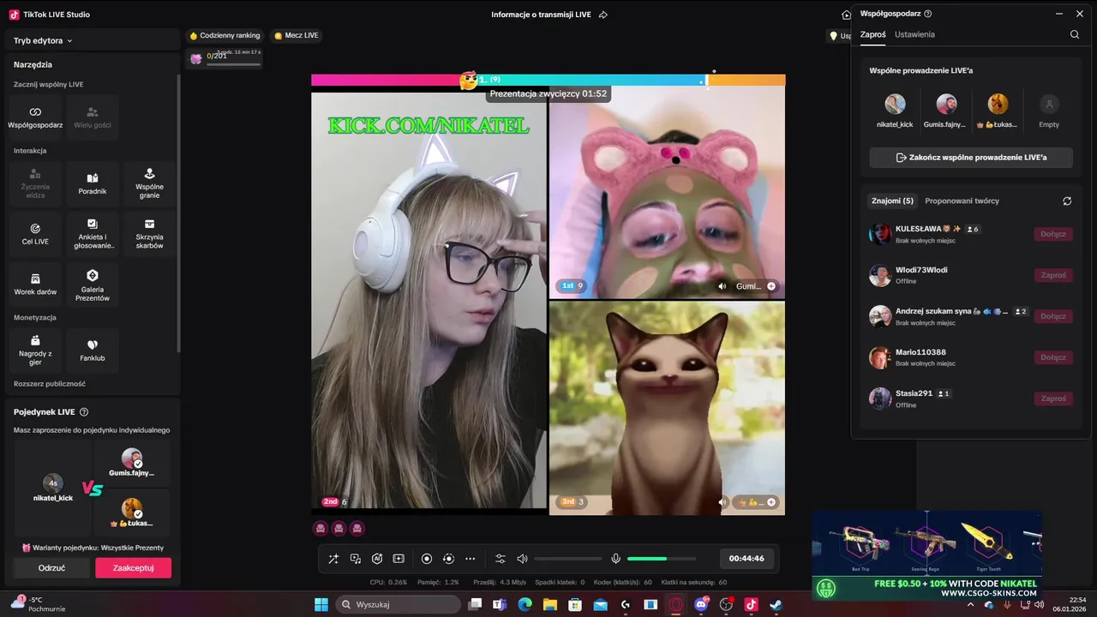Select the Znajomi (5) tab
1097x617 pixels.
pos(892,201)
